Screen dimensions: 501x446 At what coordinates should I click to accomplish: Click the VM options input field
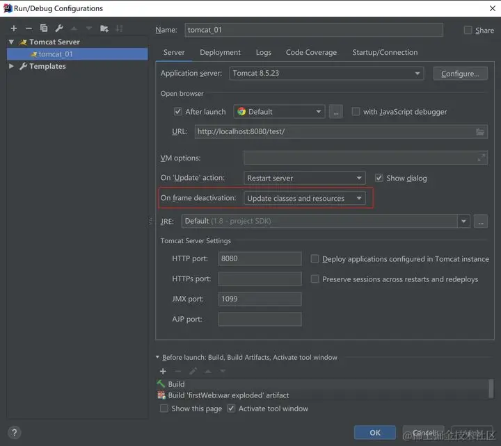(365, 158)
